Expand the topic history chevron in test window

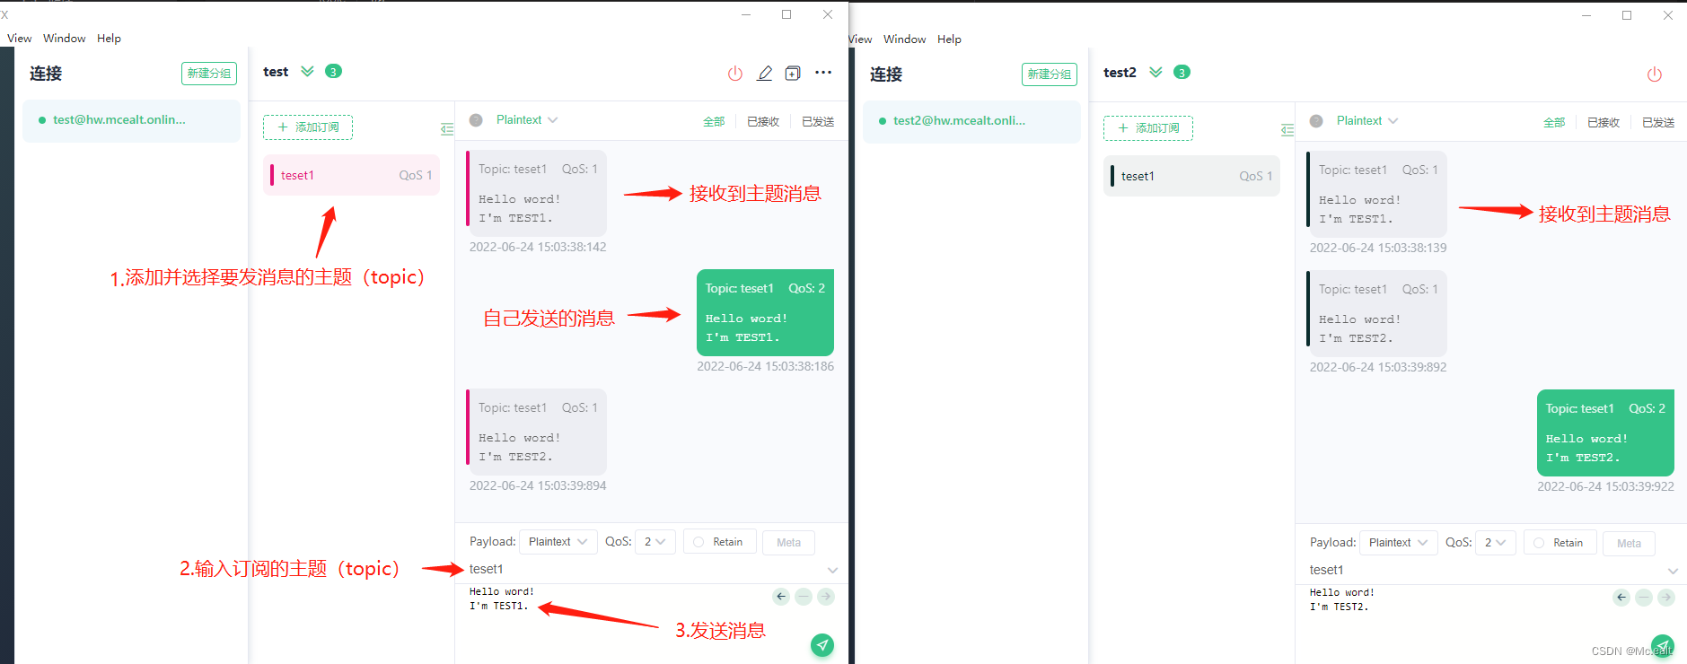[832, 571]
